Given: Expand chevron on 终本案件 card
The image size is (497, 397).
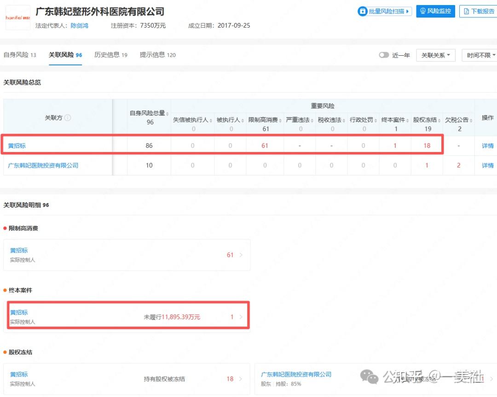Looking at the screenshot, I should (x=241, y=317).
